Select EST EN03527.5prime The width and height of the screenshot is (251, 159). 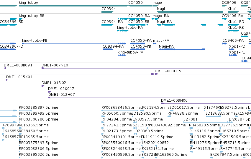click(148, 119)
